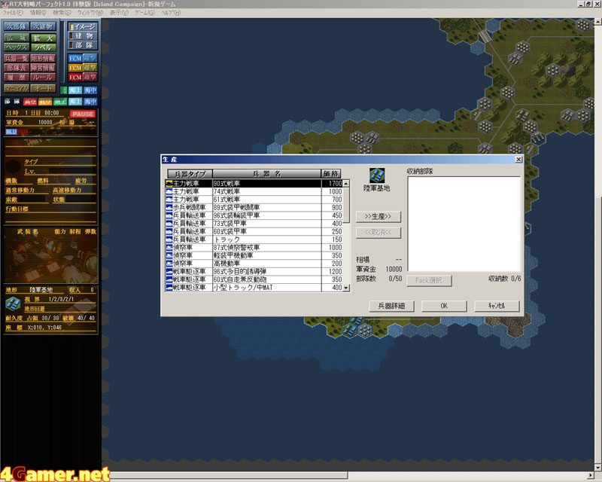Toggle the green 地上 unit filter
The width and height of the screenshot is (602, 482).
click(60, 102)
